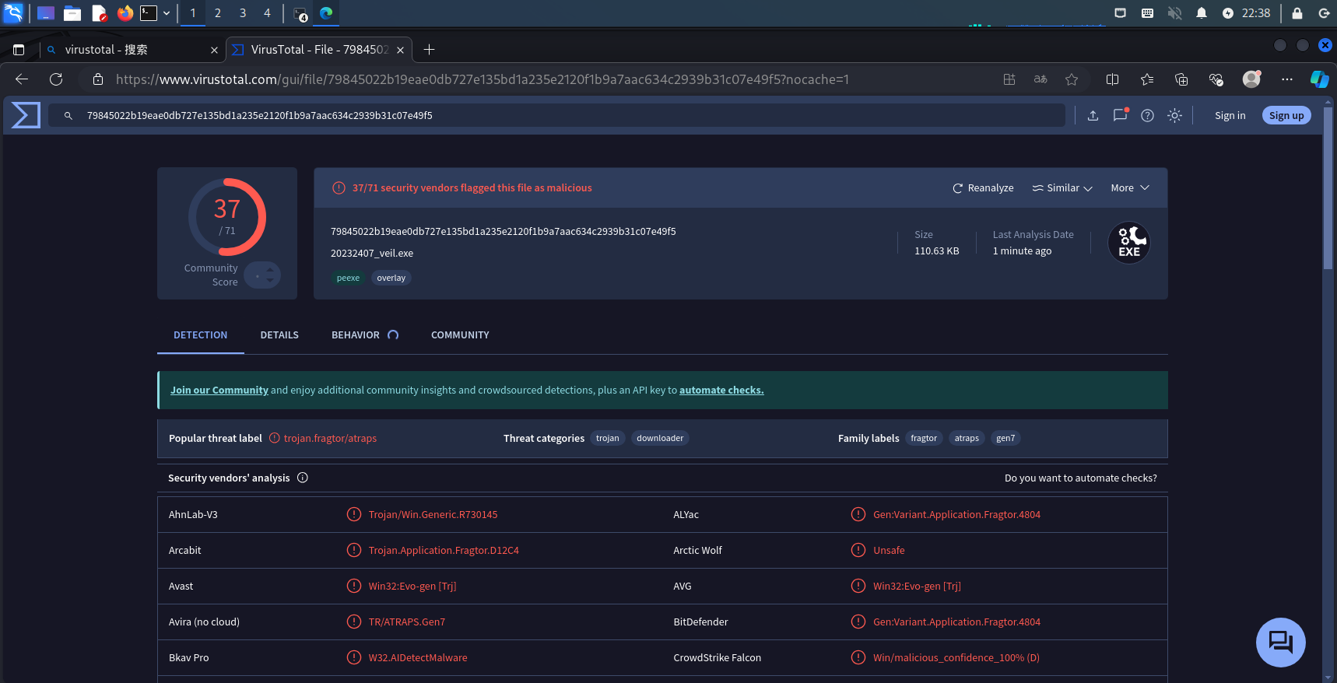This screenshot has width=1337, height=683.
Task: Open a new browser tab
Action: pos(429,50)
